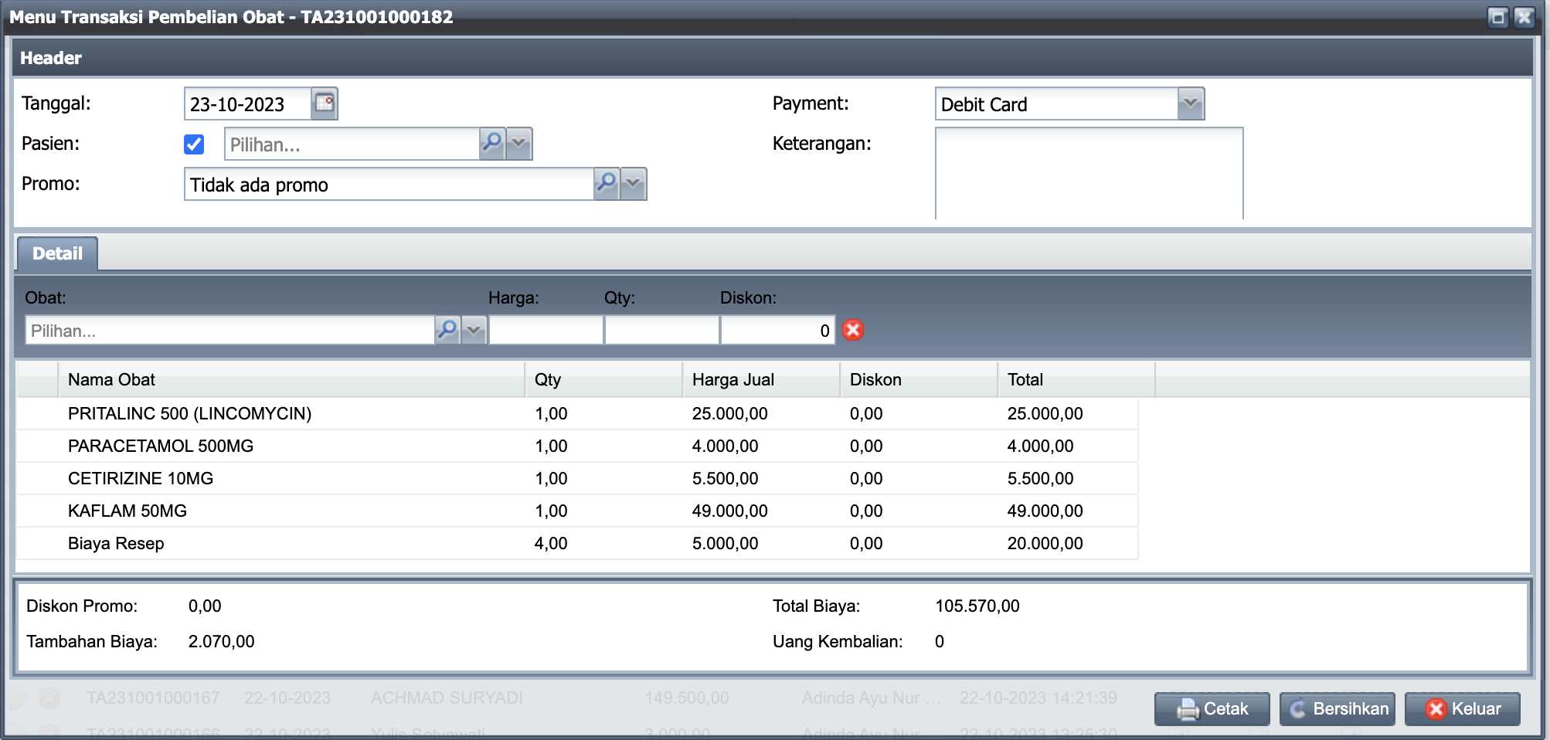Expand the Payment Debit Card dropdown

(1191, 104)
